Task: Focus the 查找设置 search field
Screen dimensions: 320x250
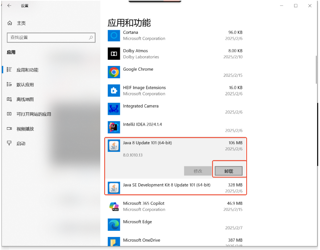Action: 51,37
